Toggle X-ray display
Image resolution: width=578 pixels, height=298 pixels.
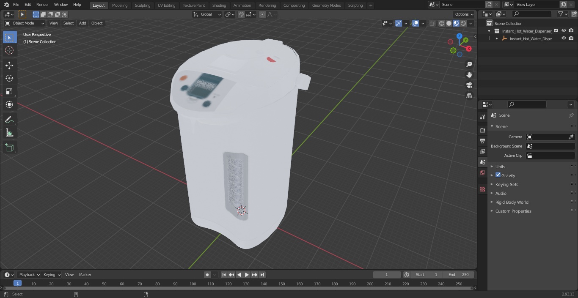(x=432, y=23)
